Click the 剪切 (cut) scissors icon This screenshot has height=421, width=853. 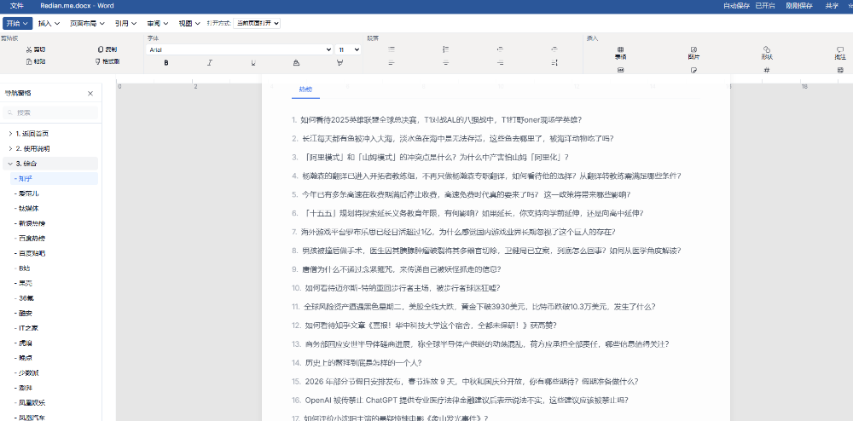29,50
